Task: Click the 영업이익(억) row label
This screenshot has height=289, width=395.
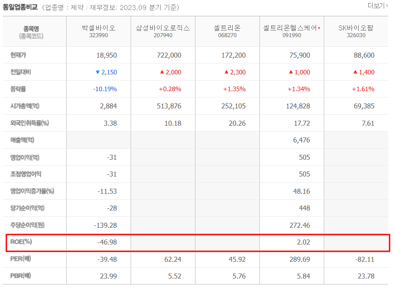Action: point(24,157)
